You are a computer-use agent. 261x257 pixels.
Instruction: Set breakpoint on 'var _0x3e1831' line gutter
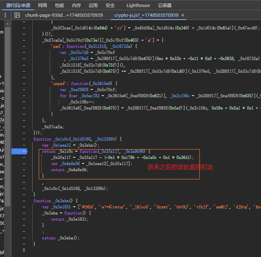[x=24, y=207]
